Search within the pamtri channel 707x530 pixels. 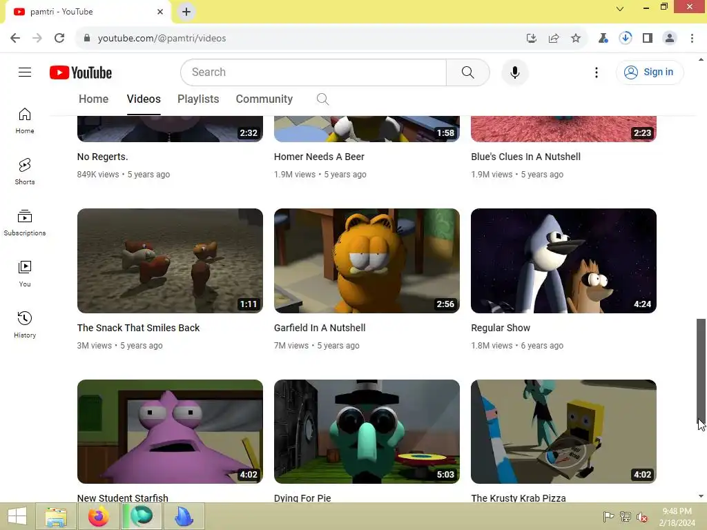click(x=322, y=99)
